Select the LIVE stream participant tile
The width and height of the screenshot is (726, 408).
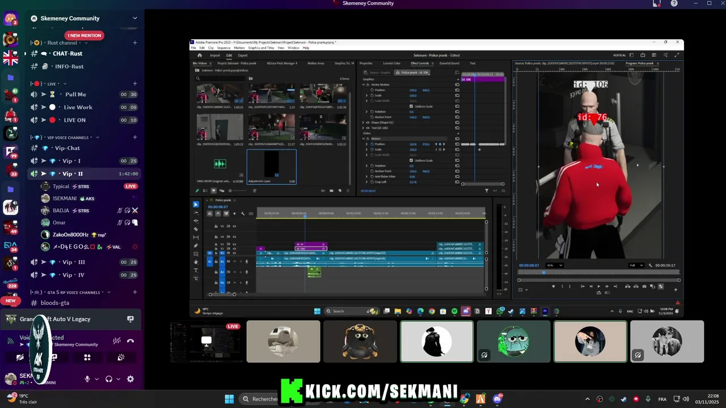206,341
